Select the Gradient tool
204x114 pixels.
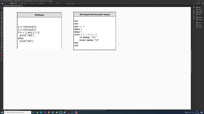(2, 33)
